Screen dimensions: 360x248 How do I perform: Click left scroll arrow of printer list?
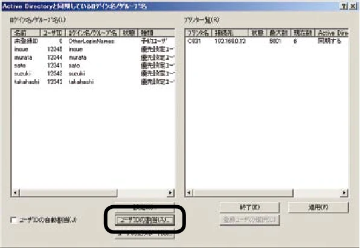pyautogui.click(x=189, y=192)
